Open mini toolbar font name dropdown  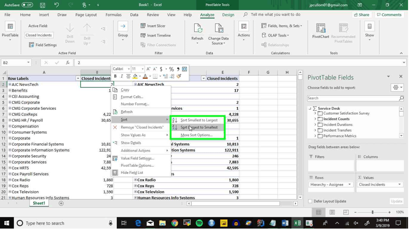pos(129,69)
